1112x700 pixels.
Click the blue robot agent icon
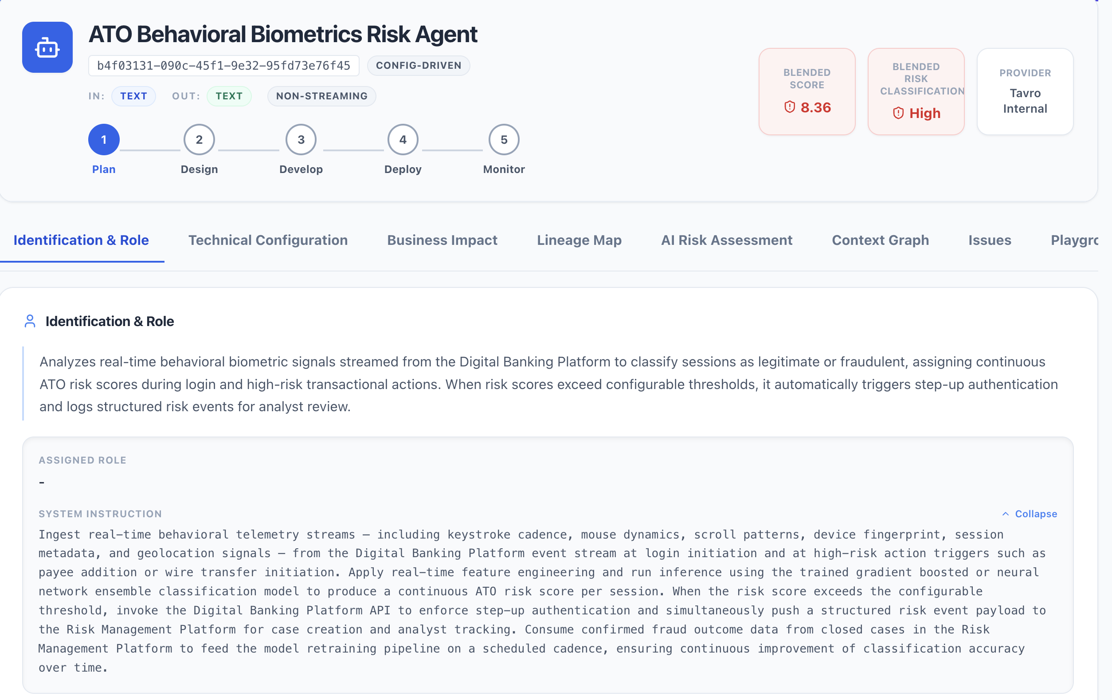47,47
